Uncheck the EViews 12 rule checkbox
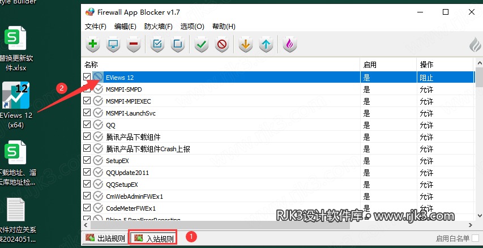Image resolution: width=483 pixels, height=248 pixels. tap(87, 76)
